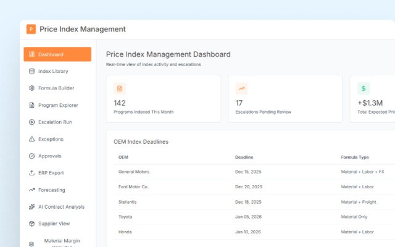Open the Forecasting page

(x=57, y=190)
